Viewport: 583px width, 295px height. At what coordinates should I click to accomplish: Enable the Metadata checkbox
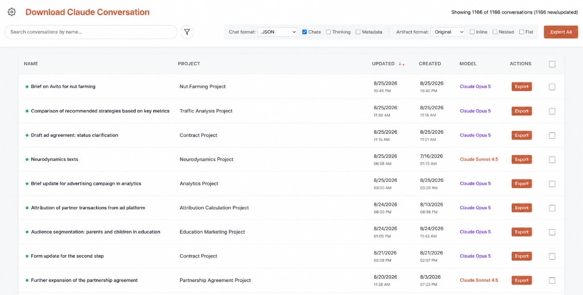coord(358,32)
